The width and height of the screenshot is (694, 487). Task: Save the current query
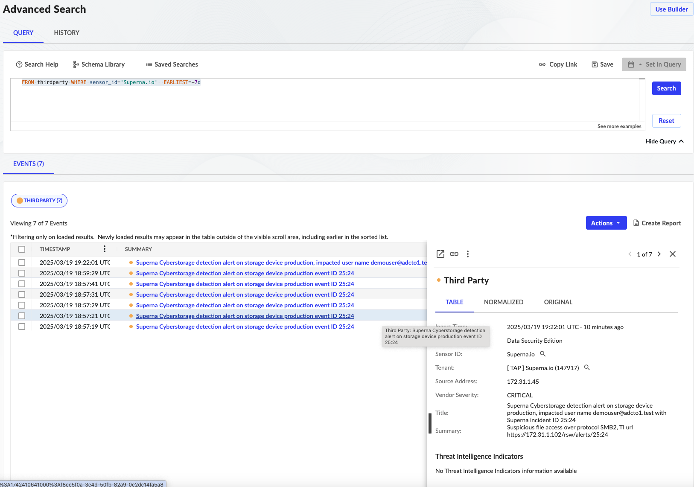pos(602,64)
